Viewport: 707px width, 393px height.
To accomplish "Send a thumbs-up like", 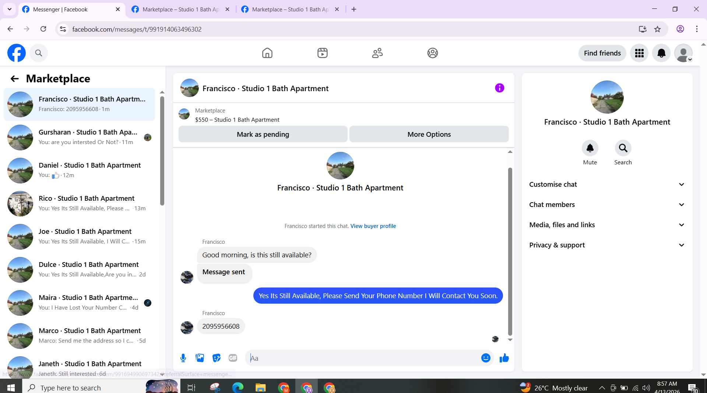I will [504, 358].
